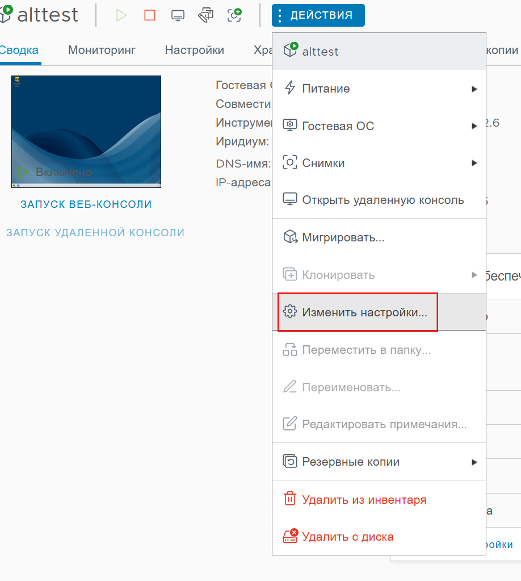Click the alttest header row in menu

click(379, 51)
